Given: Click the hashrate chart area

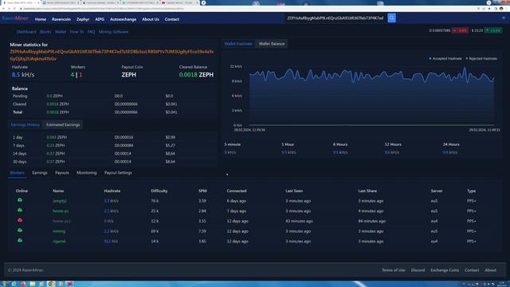Looking at the screenshot, I should point(372,96).
